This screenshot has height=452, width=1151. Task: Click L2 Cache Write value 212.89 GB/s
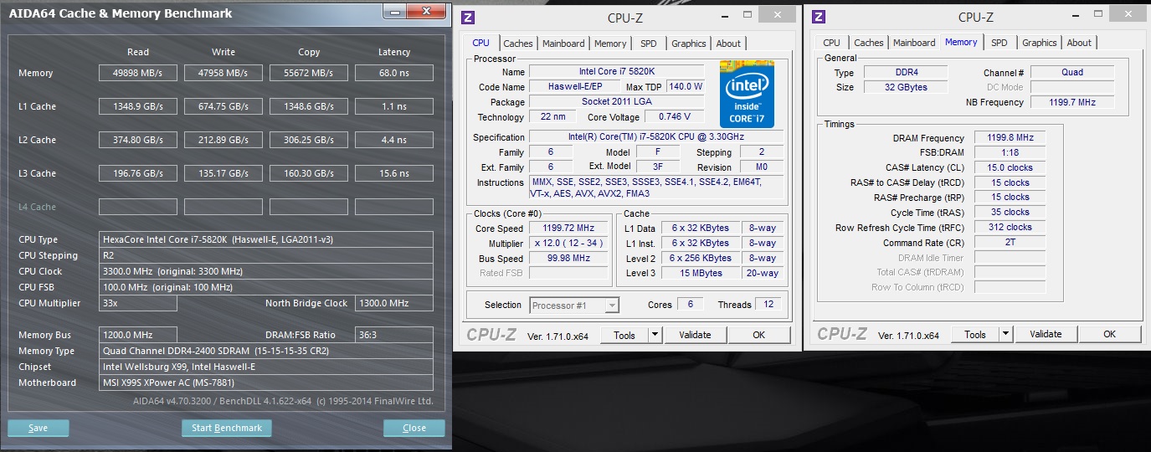click(x=224, y=140)
